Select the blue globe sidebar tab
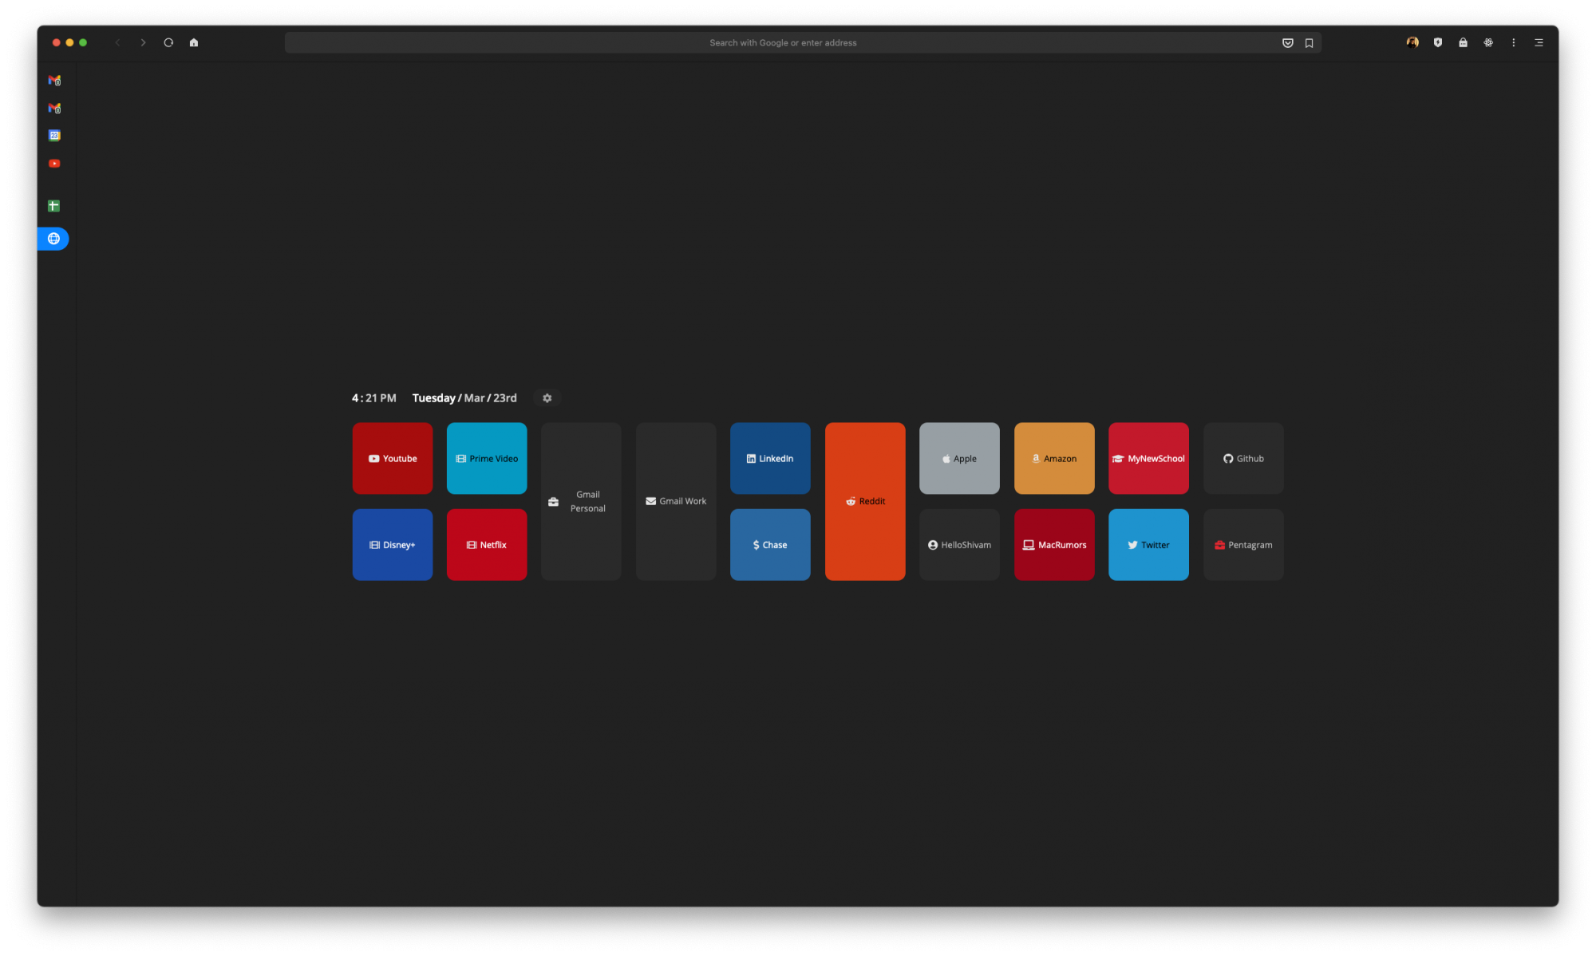 point(53,239)
